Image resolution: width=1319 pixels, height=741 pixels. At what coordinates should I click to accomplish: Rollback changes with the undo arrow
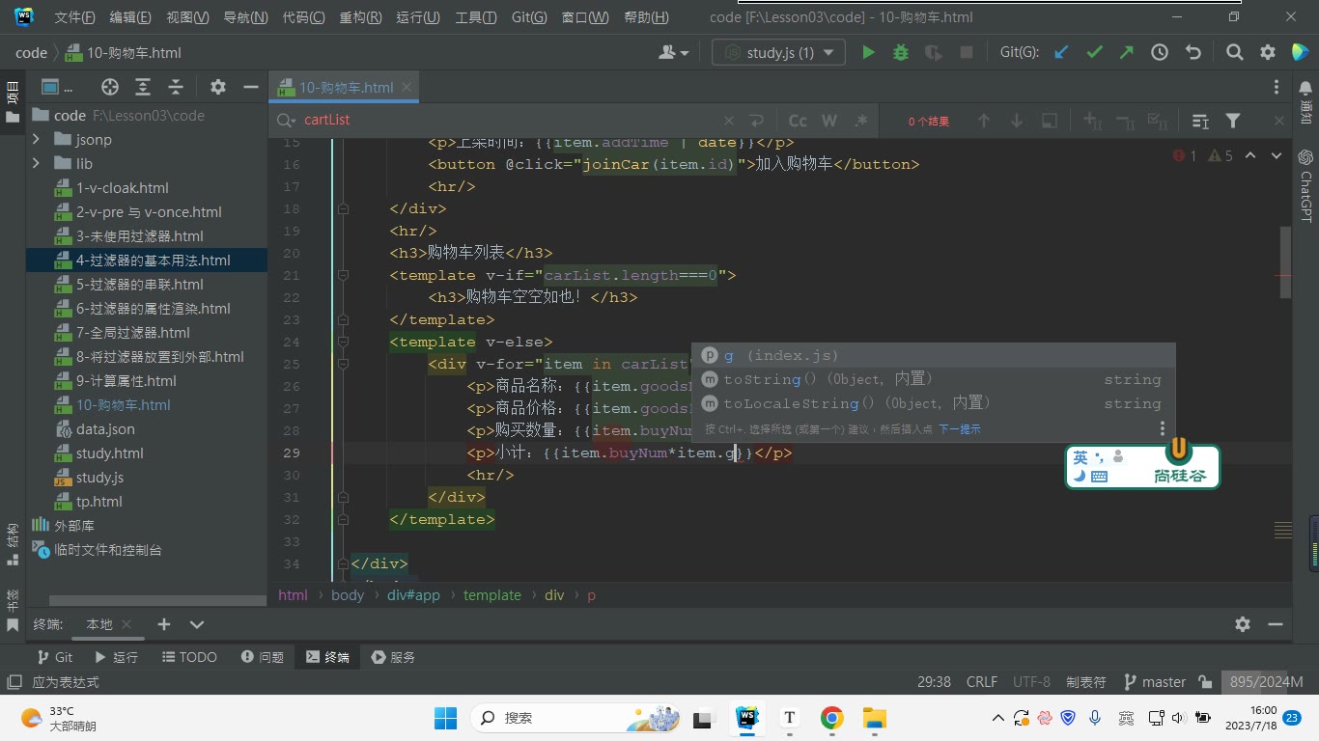coord(1193,53)
